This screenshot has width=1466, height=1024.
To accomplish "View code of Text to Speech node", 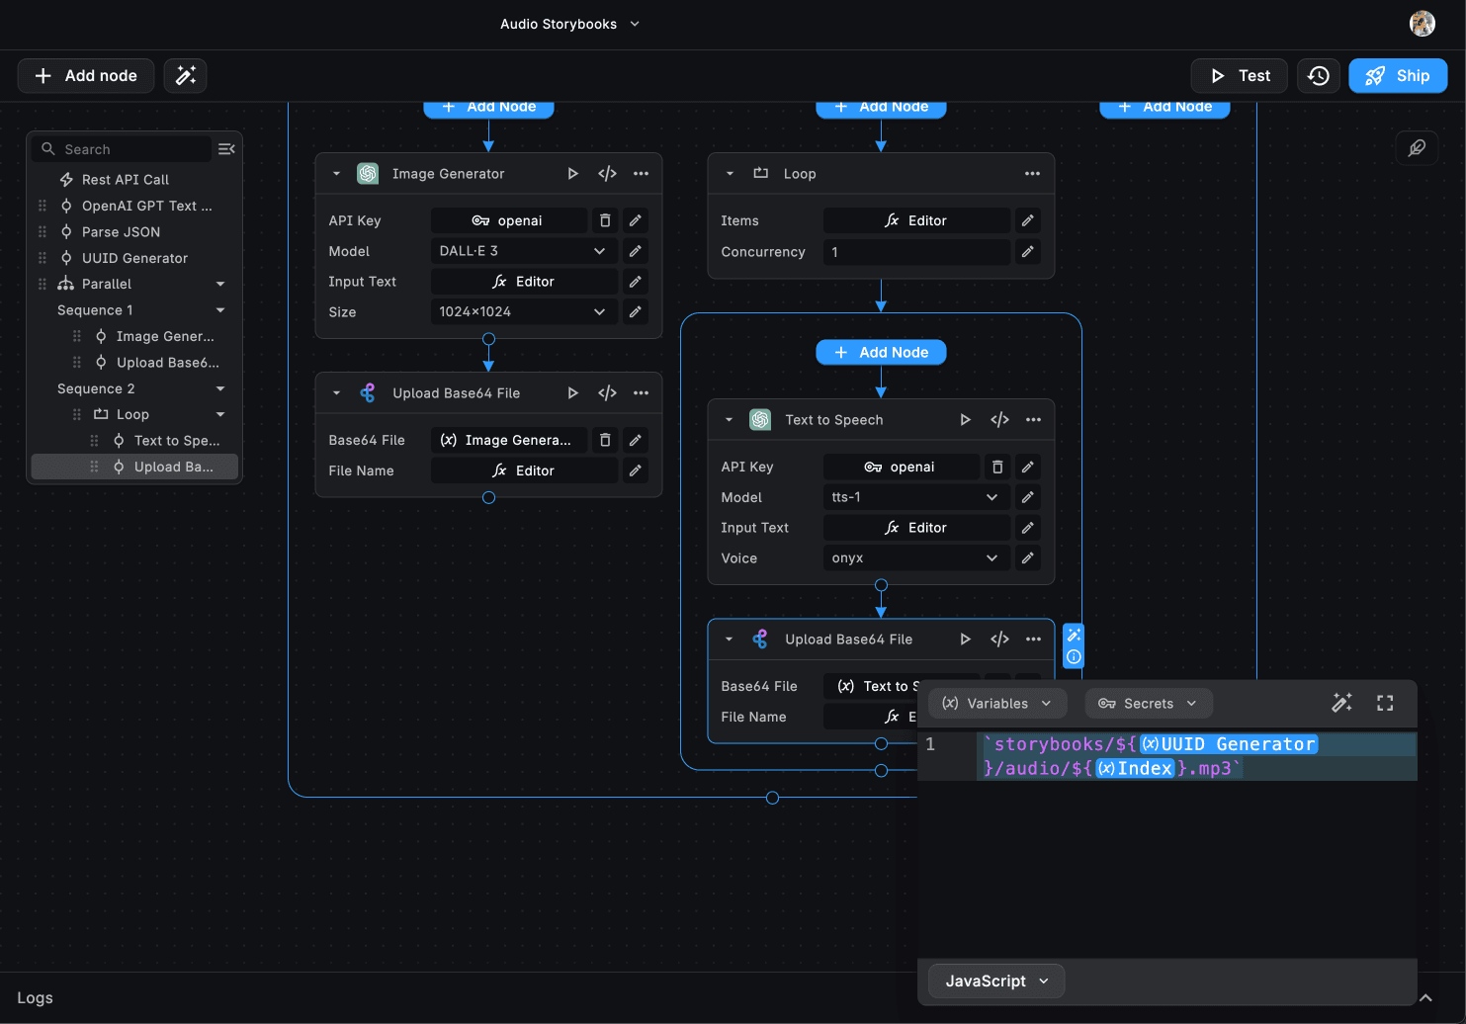I will [999, 420].
